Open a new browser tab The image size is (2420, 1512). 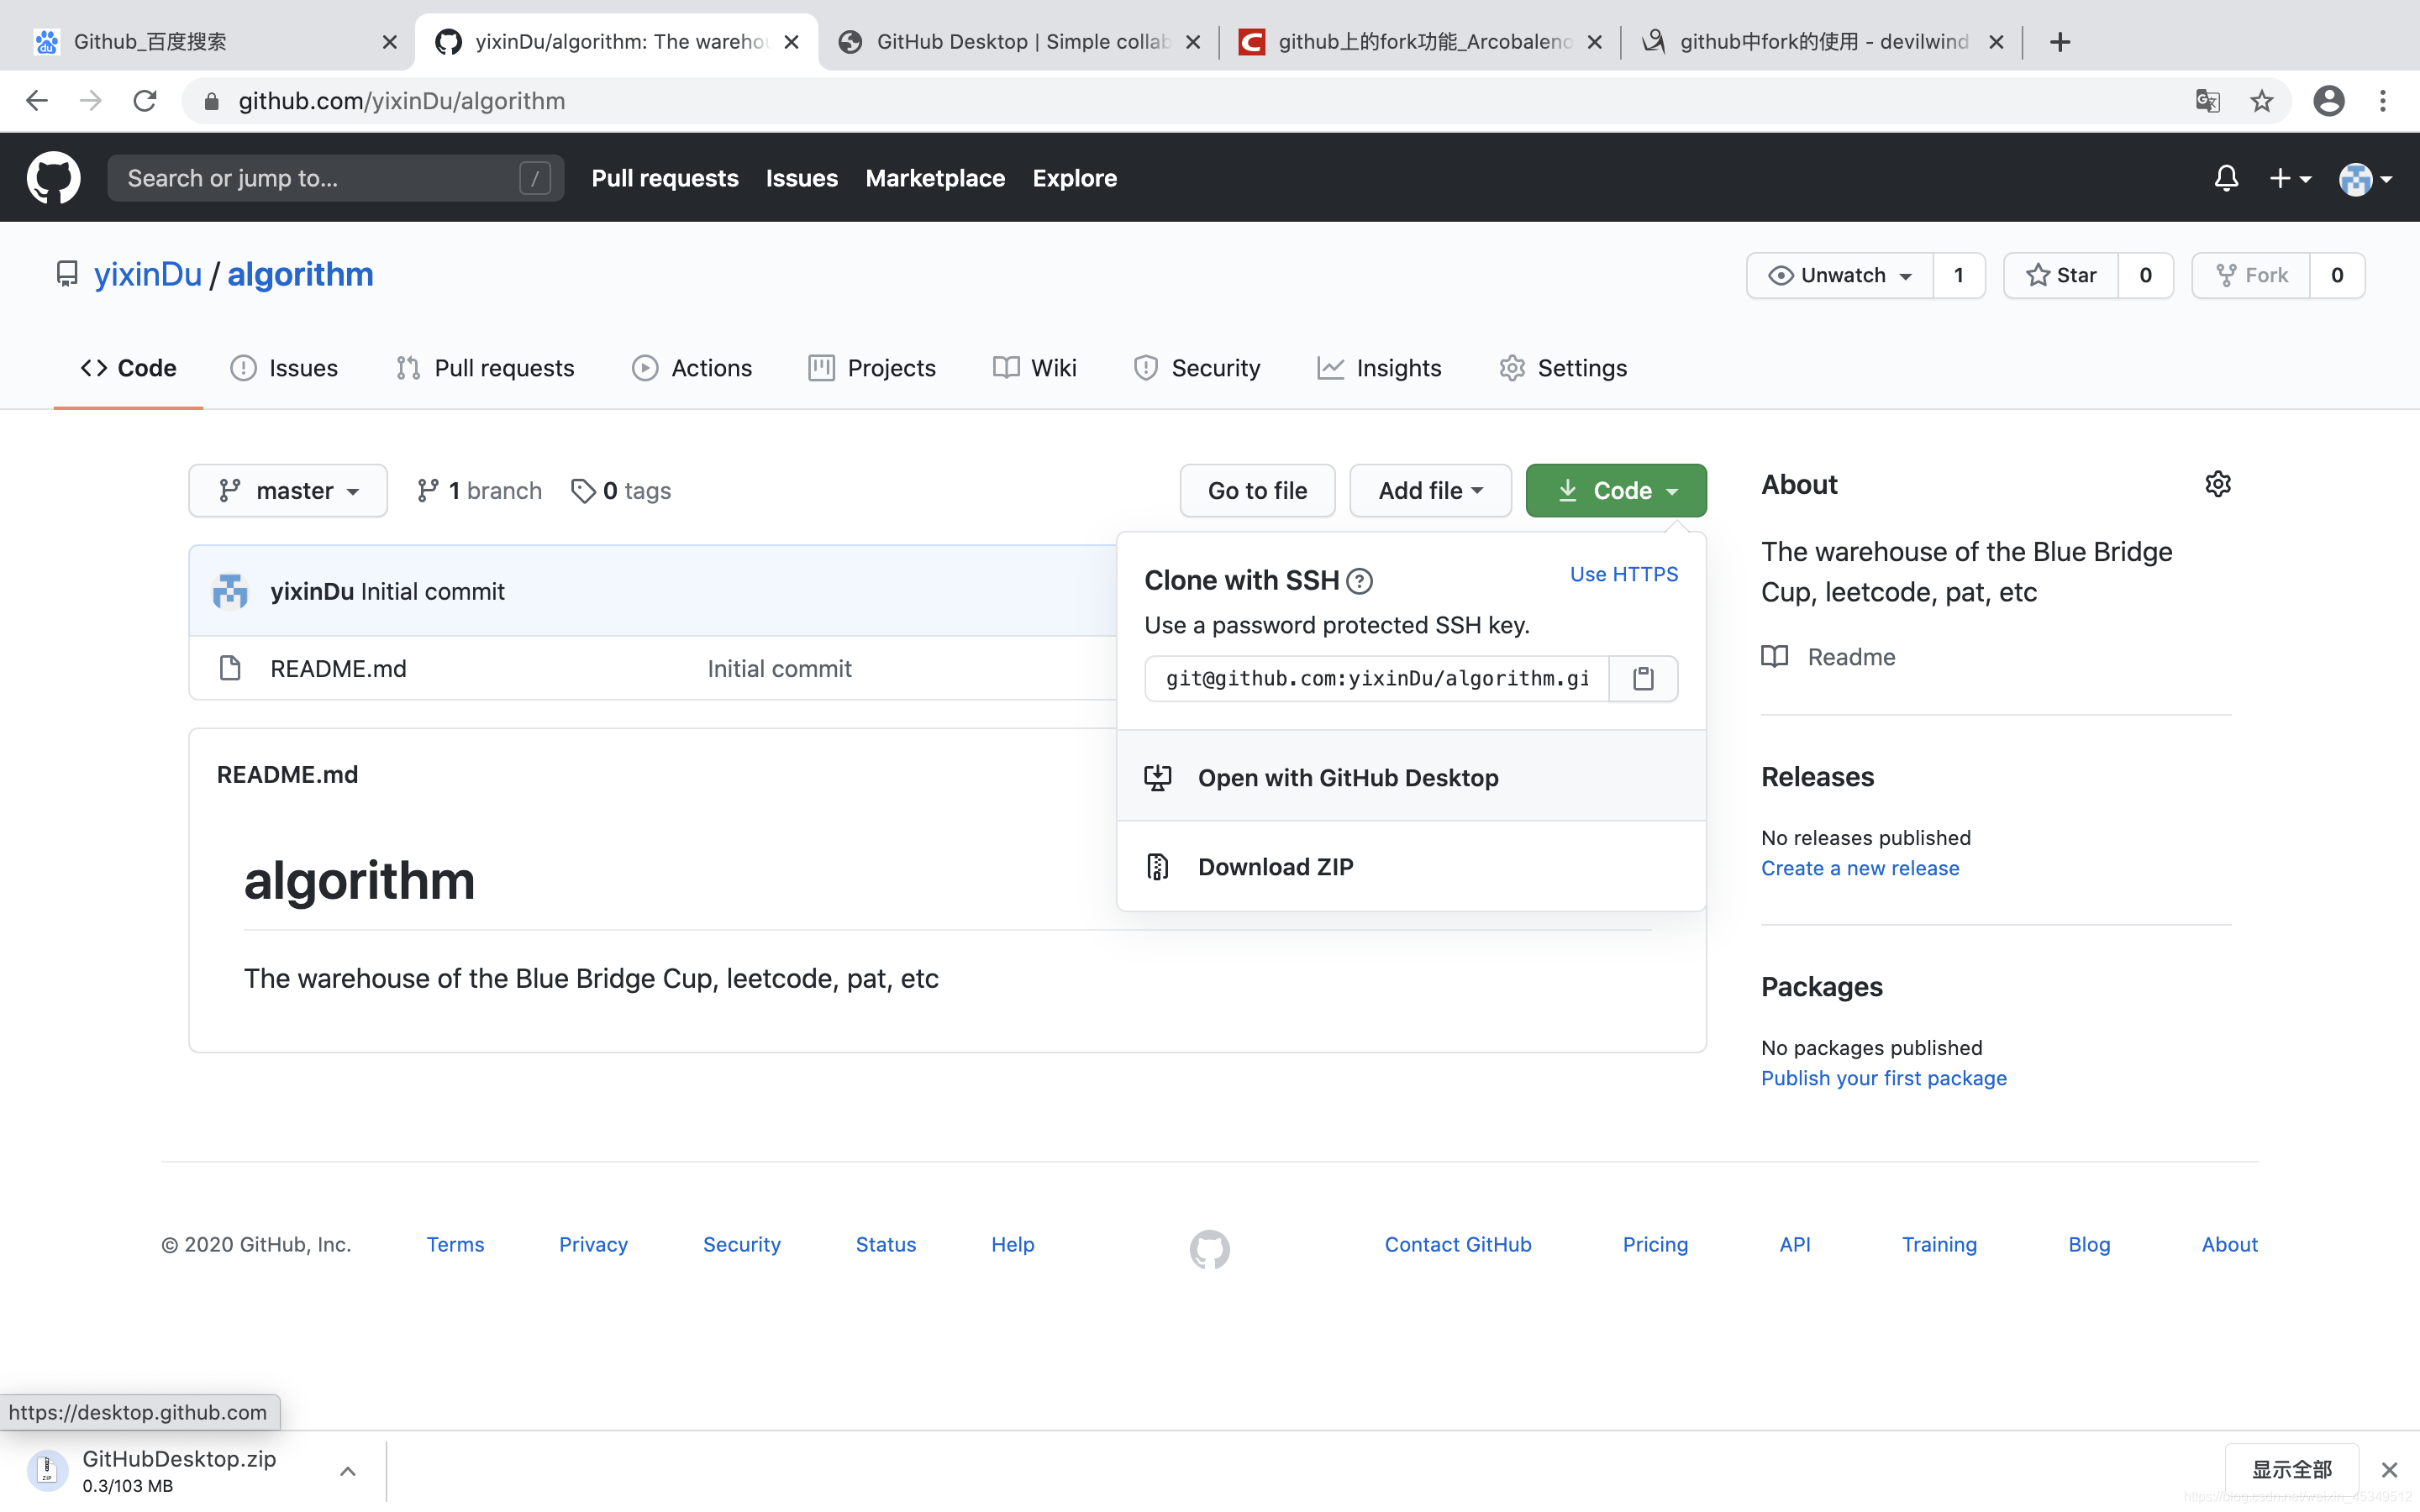point(2059,42)
